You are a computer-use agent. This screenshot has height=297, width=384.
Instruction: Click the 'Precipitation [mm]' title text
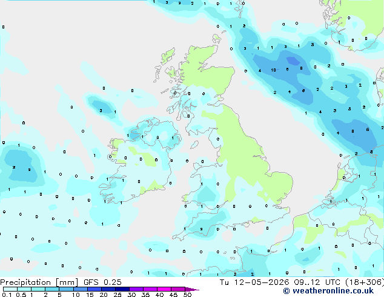pos(39,282)
